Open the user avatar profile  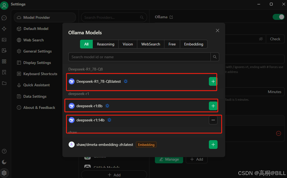4,5
